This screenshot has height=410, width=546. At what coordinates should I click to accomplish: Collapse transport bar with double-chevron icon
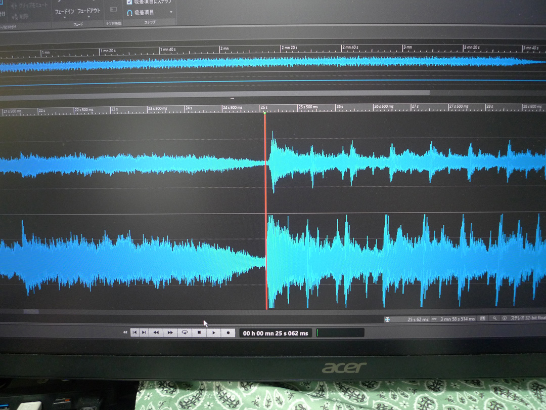pos(125,333)
